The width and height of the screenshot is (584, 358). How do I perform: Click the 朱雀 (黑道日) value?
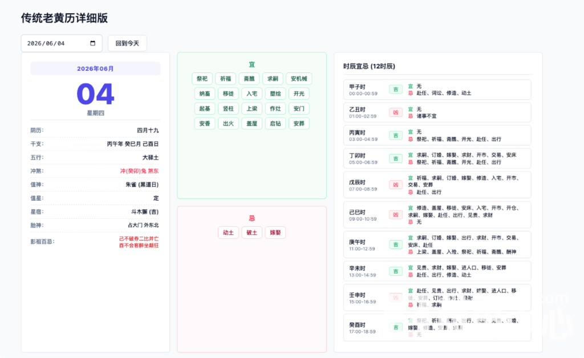tap(142, 185)
